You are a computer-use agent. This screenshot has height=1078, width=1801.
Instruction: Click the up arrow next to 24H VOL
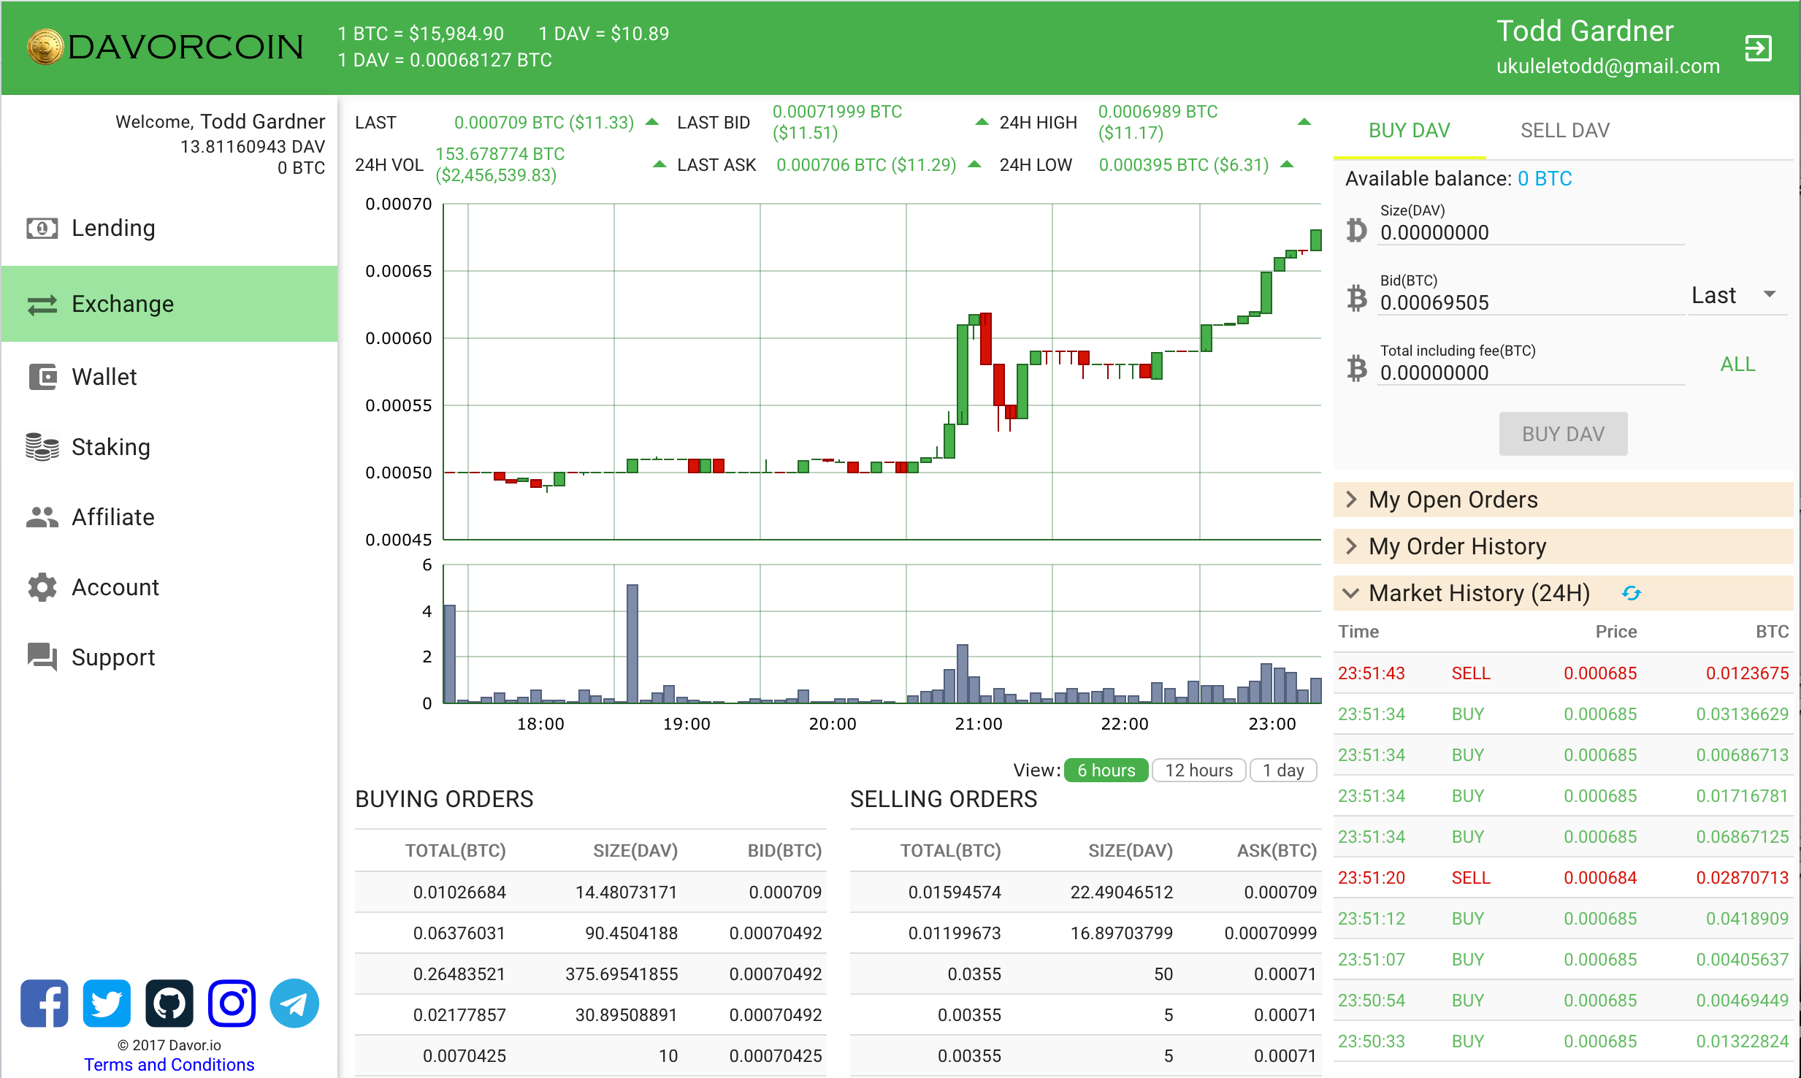659,164
